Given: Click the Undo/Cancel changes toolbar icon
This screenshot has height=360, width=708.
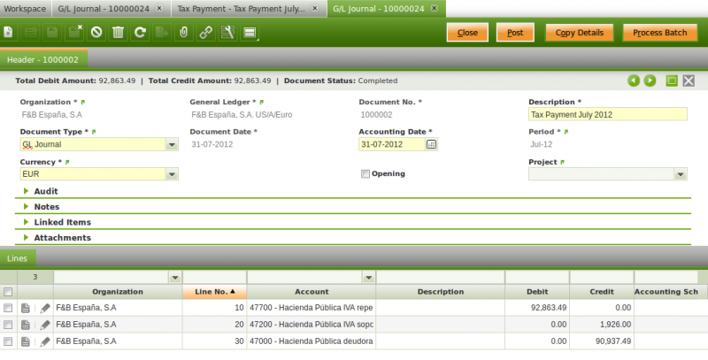Looking at the screenshot, I should point(96,33).
